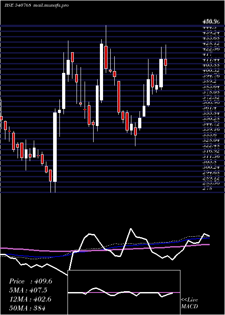Click the 339.16 price axis label

pos(211,130)
